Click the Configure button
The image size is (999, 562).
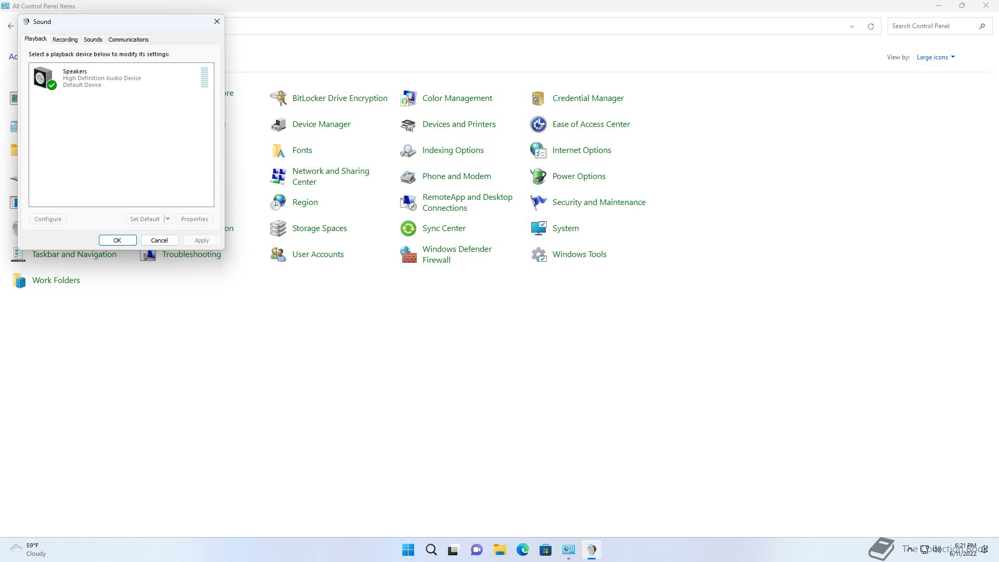48,219
